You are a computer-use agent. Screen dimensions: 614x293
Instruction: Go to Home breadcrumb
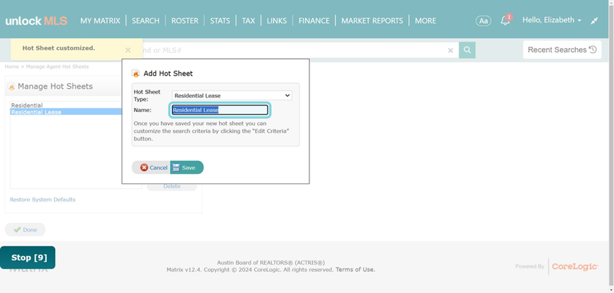[12, 67]
